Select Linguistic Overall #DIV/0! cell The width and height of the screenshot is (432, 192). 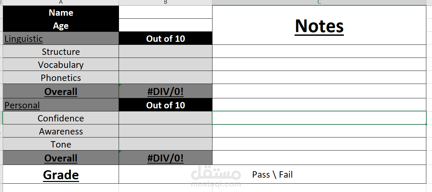point(166,91)
